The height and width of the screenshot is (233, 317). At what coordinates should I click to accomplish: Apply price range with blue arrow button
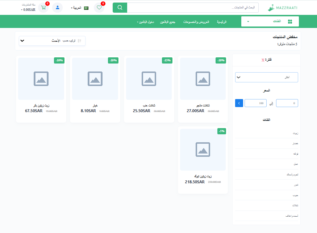pos(239,103)
